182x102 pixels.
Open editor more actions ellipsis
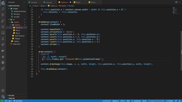[179, 2]
